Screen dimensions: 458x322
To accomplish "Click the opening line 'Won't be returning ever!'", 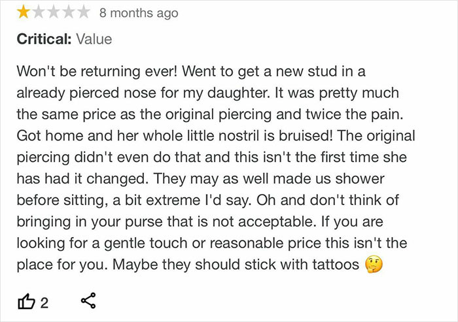I will [x=97, y=71].
